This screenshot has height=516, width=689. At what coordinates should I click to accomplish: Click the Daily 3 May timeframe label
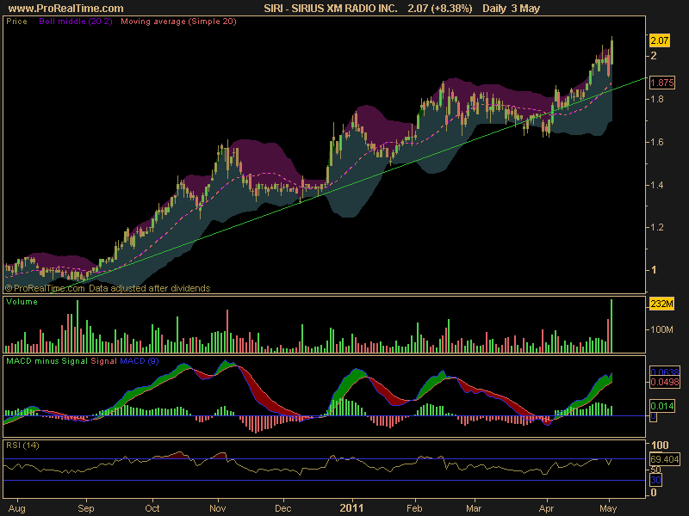pyautogui.click(x=511, y=9)
